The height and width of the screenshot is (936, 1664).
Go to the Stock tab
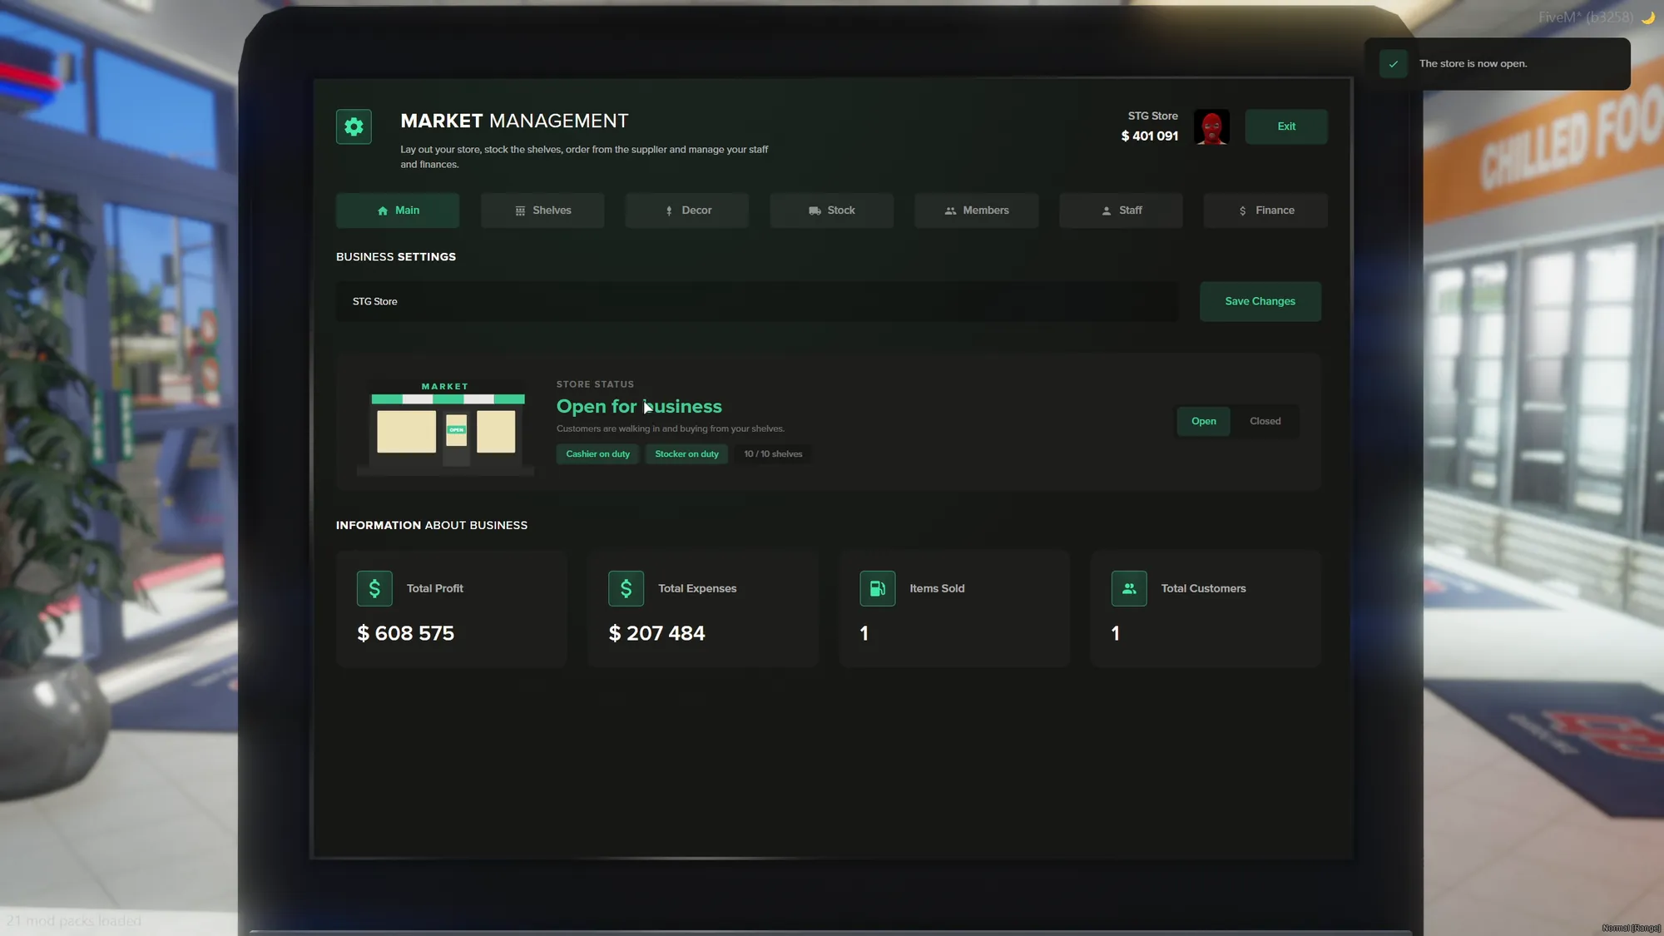[x=832, y=210]
